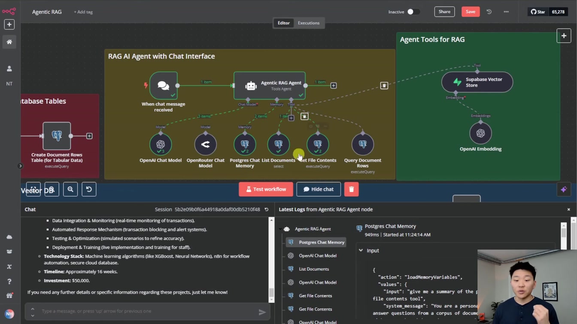577x324 pixels.
Task: Open the Variables icon in sidebar
Action: 9,267
